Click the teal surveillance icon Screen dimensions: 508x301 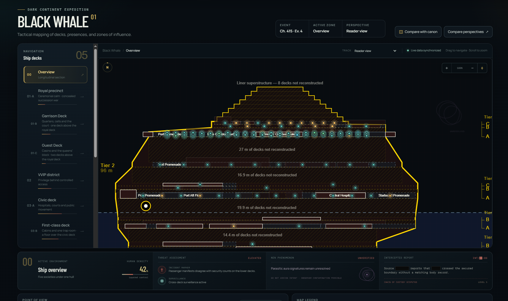162,281
